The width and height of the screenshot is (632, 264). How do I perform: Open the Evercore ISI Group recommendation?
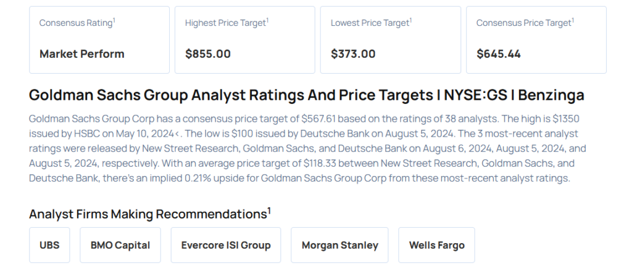(x=226, y=245)
